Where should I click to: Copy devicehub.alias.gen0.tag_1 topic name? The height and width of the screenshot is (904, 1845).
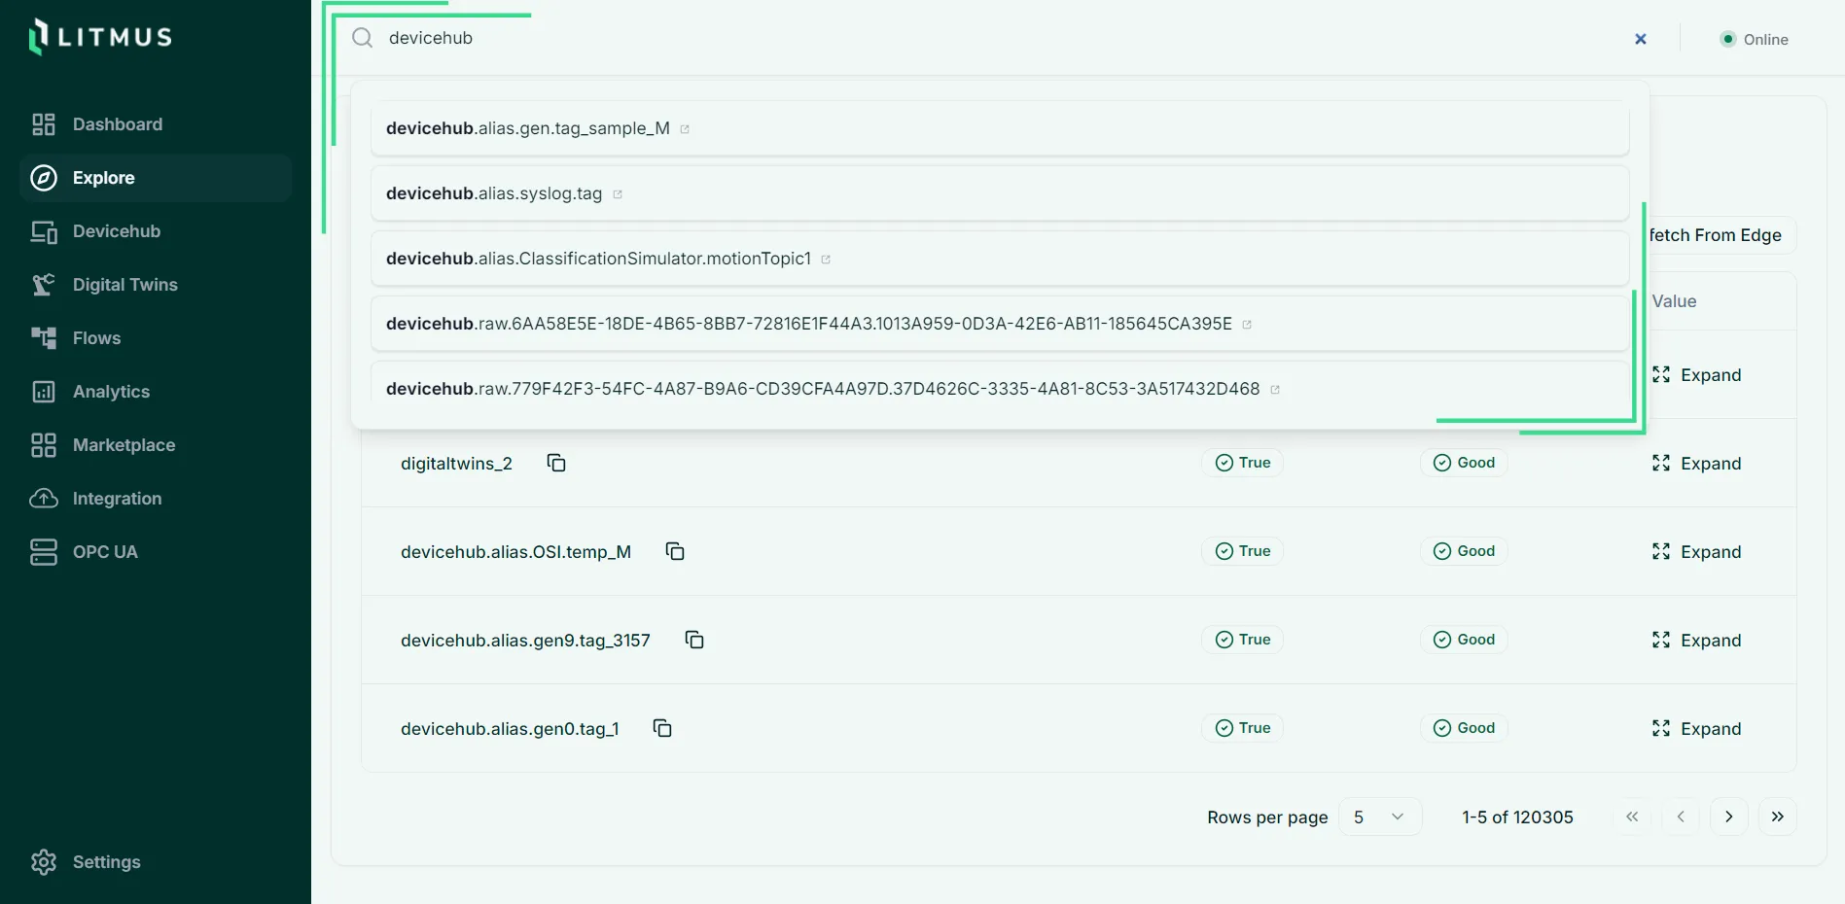(x=662, y=728)
